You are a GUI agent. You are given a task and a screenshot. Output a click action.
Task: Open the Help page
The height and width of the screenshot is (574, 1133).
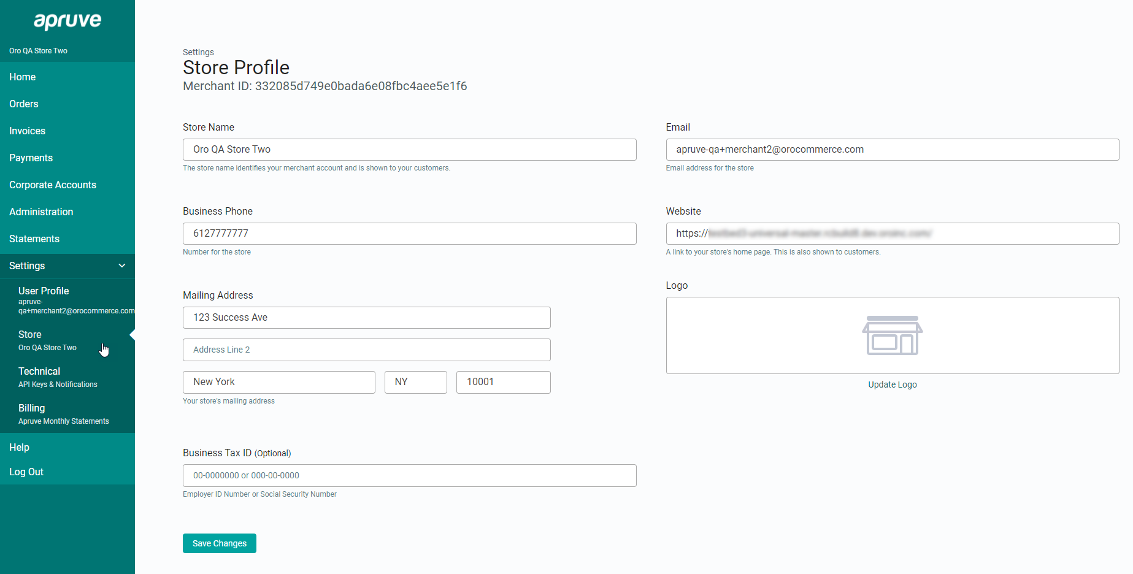tap(67, 447)
